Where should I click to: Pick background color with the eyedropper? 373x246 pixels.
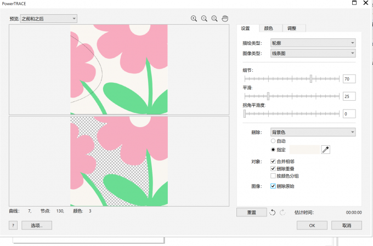click(x=325, y=150)
